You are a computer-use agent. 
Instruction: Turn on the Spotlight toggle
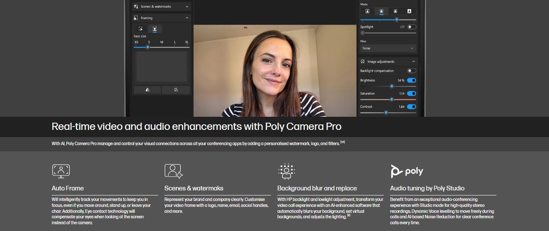(411, 27)
